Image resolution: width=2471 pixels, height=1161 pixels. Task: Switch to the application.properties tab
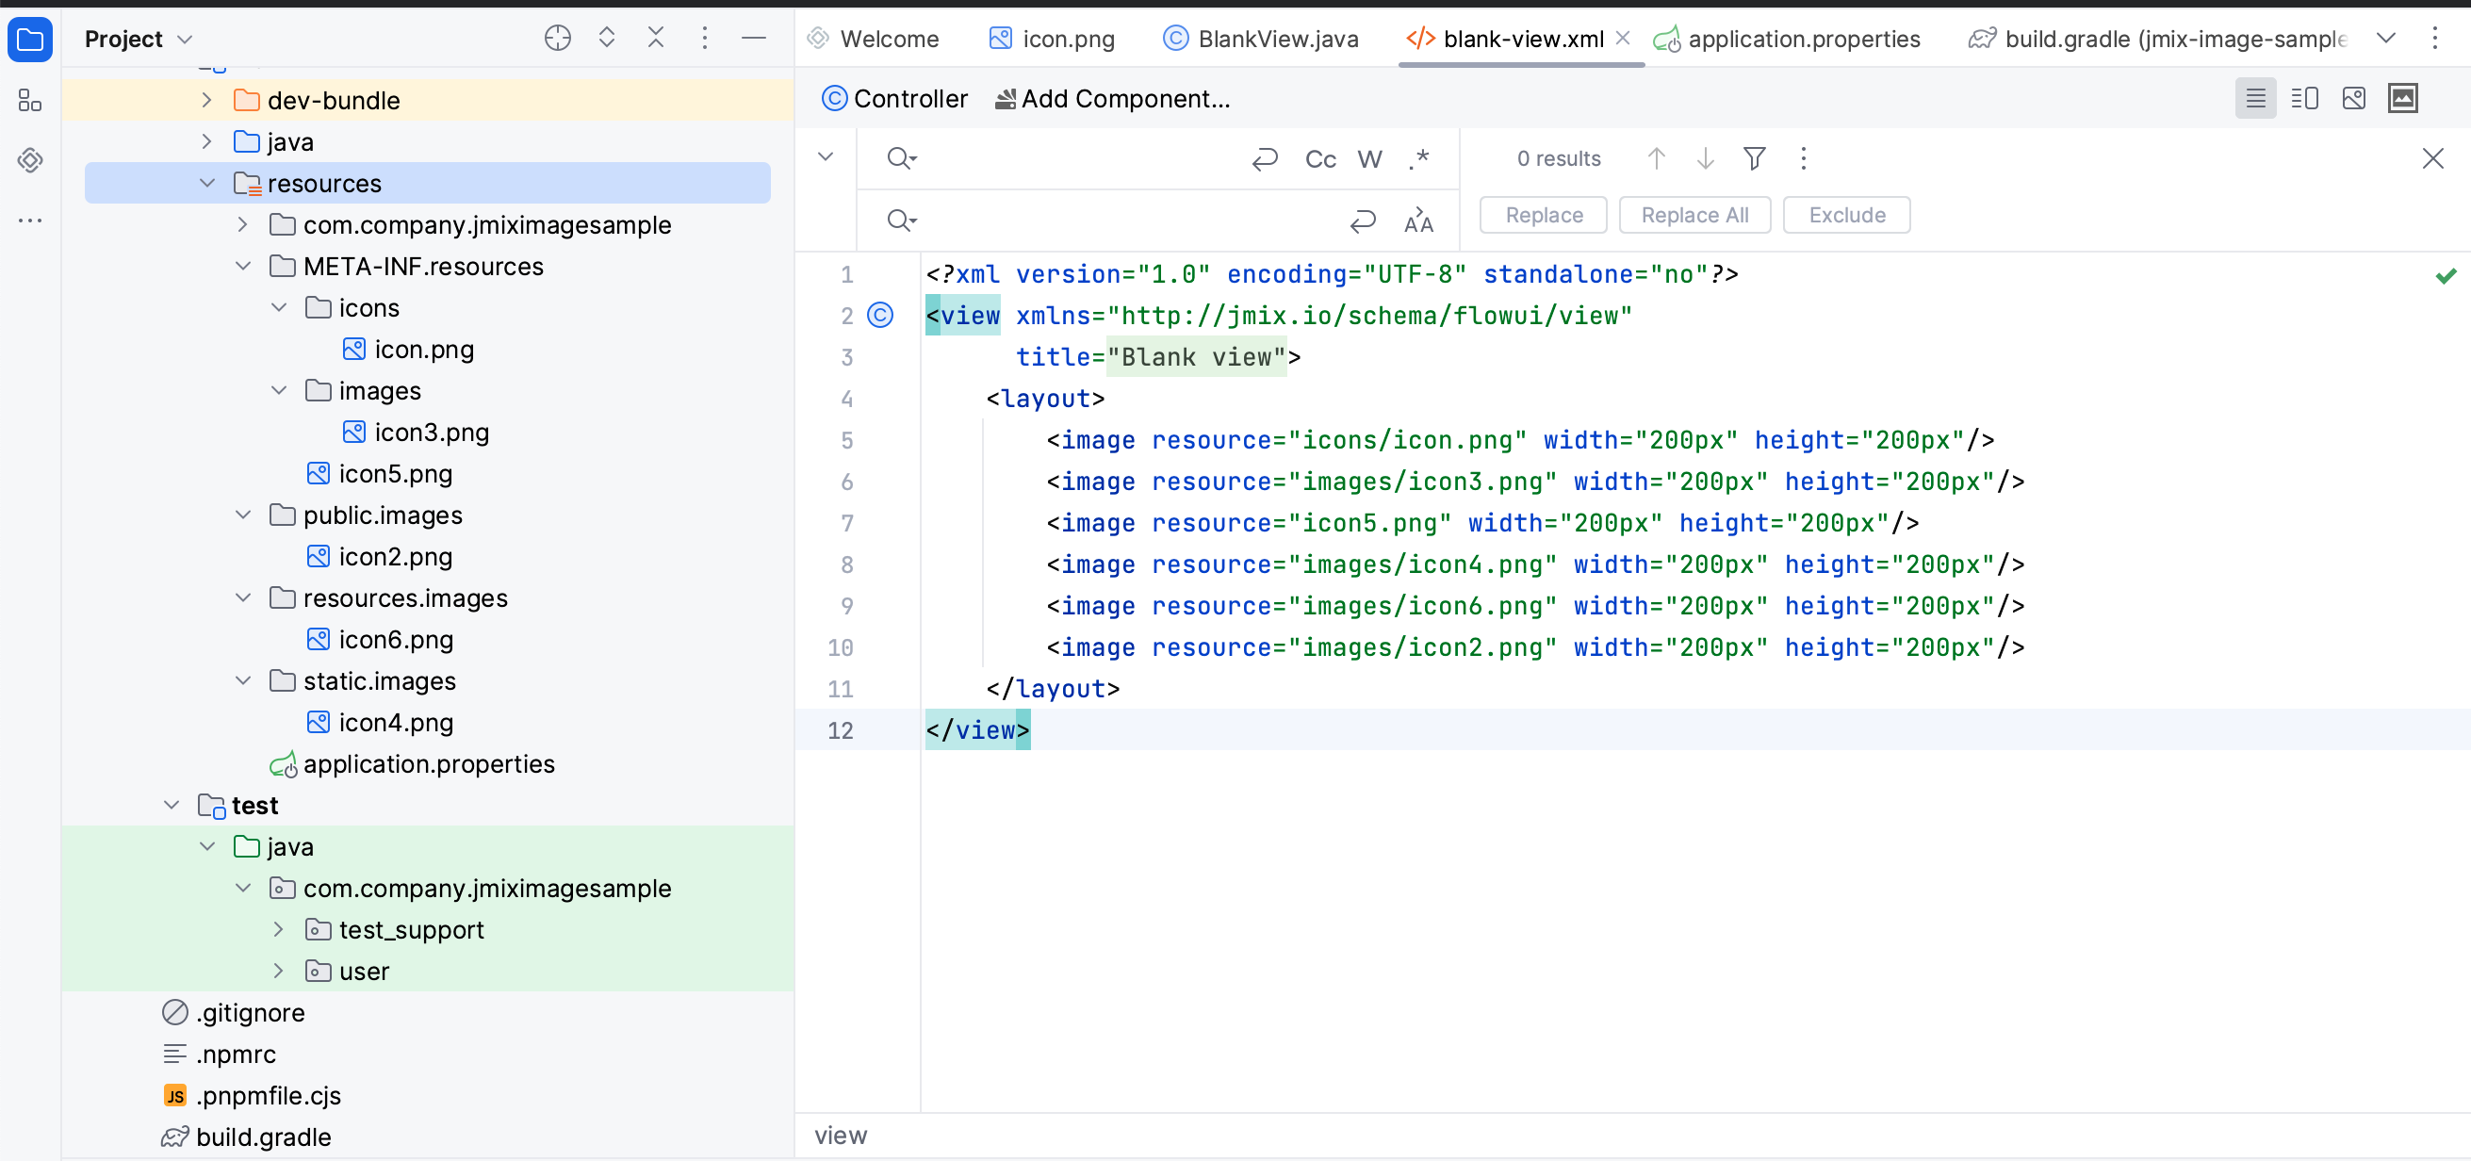1787,39
